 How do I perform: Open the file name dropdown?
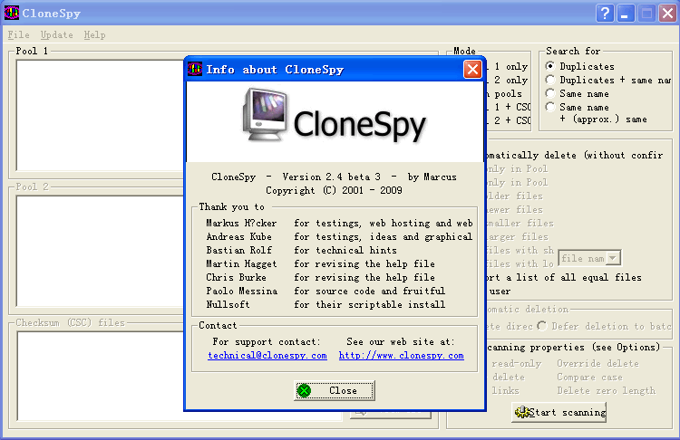[612, 258]
